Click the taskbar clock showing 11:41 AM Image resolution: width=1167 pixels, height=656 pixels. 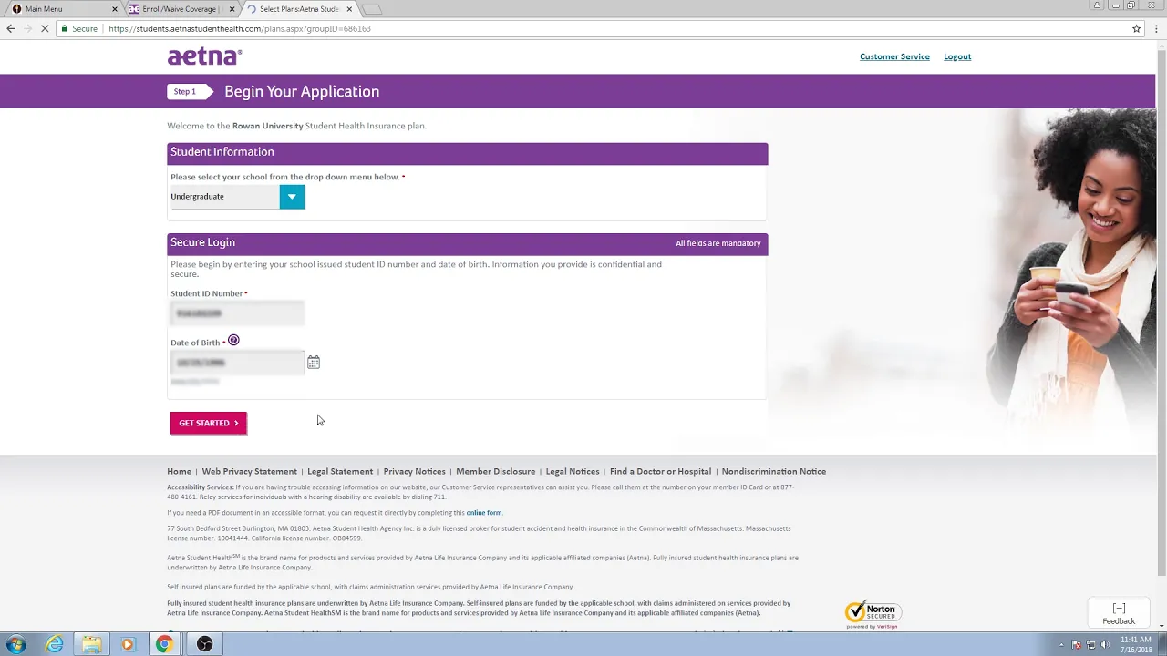[1136, 645]
